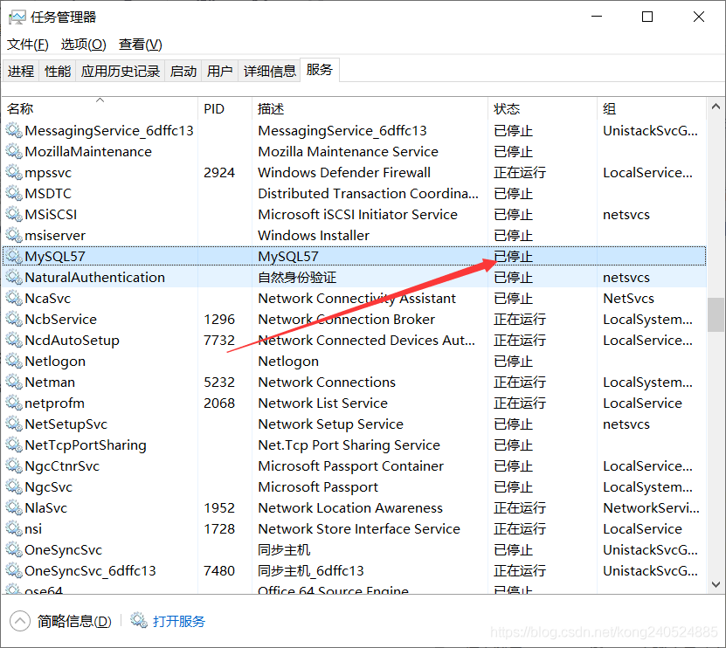Click the msiserver service gear icon
This screenshot has width=726, height=648.
point(14,235)
